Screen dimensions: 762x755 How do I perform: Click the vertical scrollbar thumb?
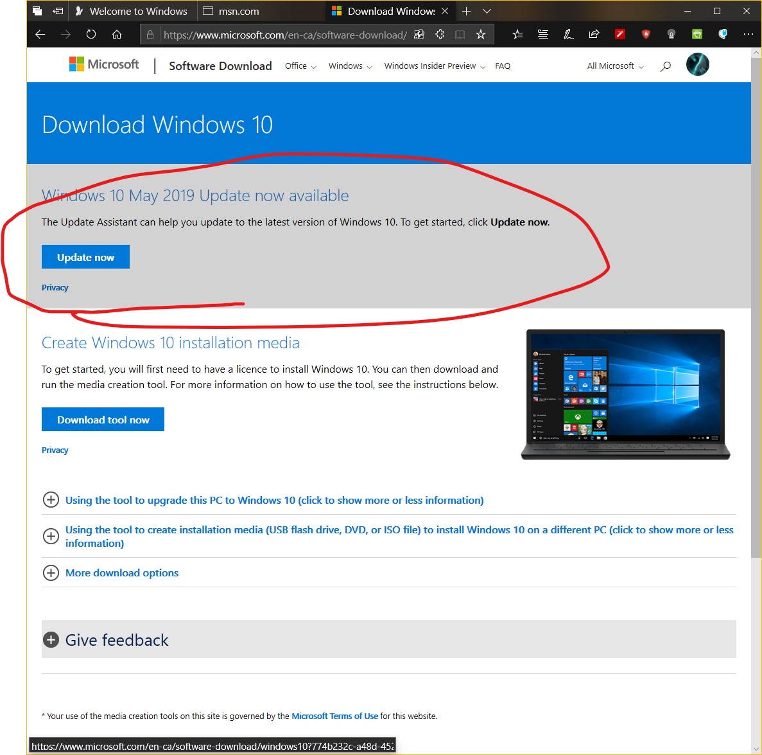(x=756, y=307)
